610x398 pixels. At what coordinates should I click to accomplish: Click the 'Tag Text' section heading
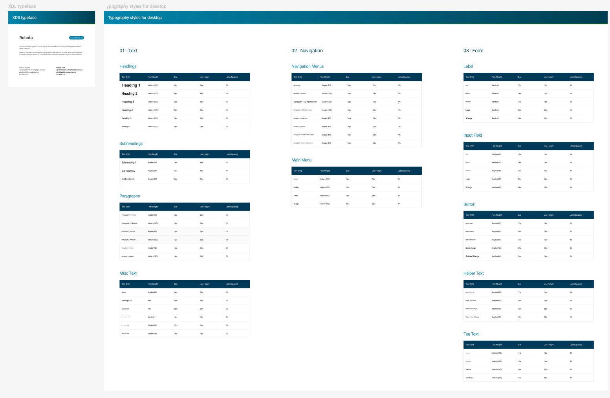coord(471,334)
